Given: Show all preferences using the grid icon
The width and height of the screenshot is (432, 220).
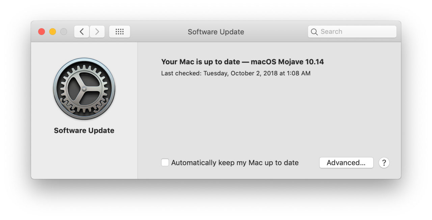Looking at the screenshot, I should (119, 32).
